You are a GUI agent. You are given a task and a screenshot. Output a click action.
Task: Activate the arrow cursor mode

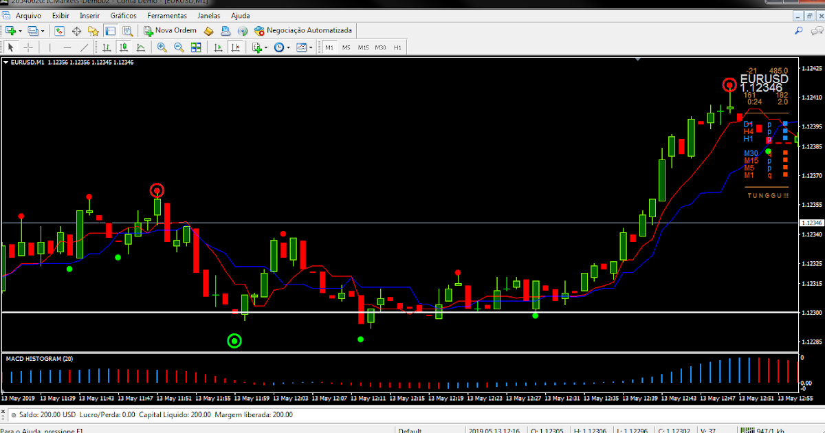click(11, 47)
